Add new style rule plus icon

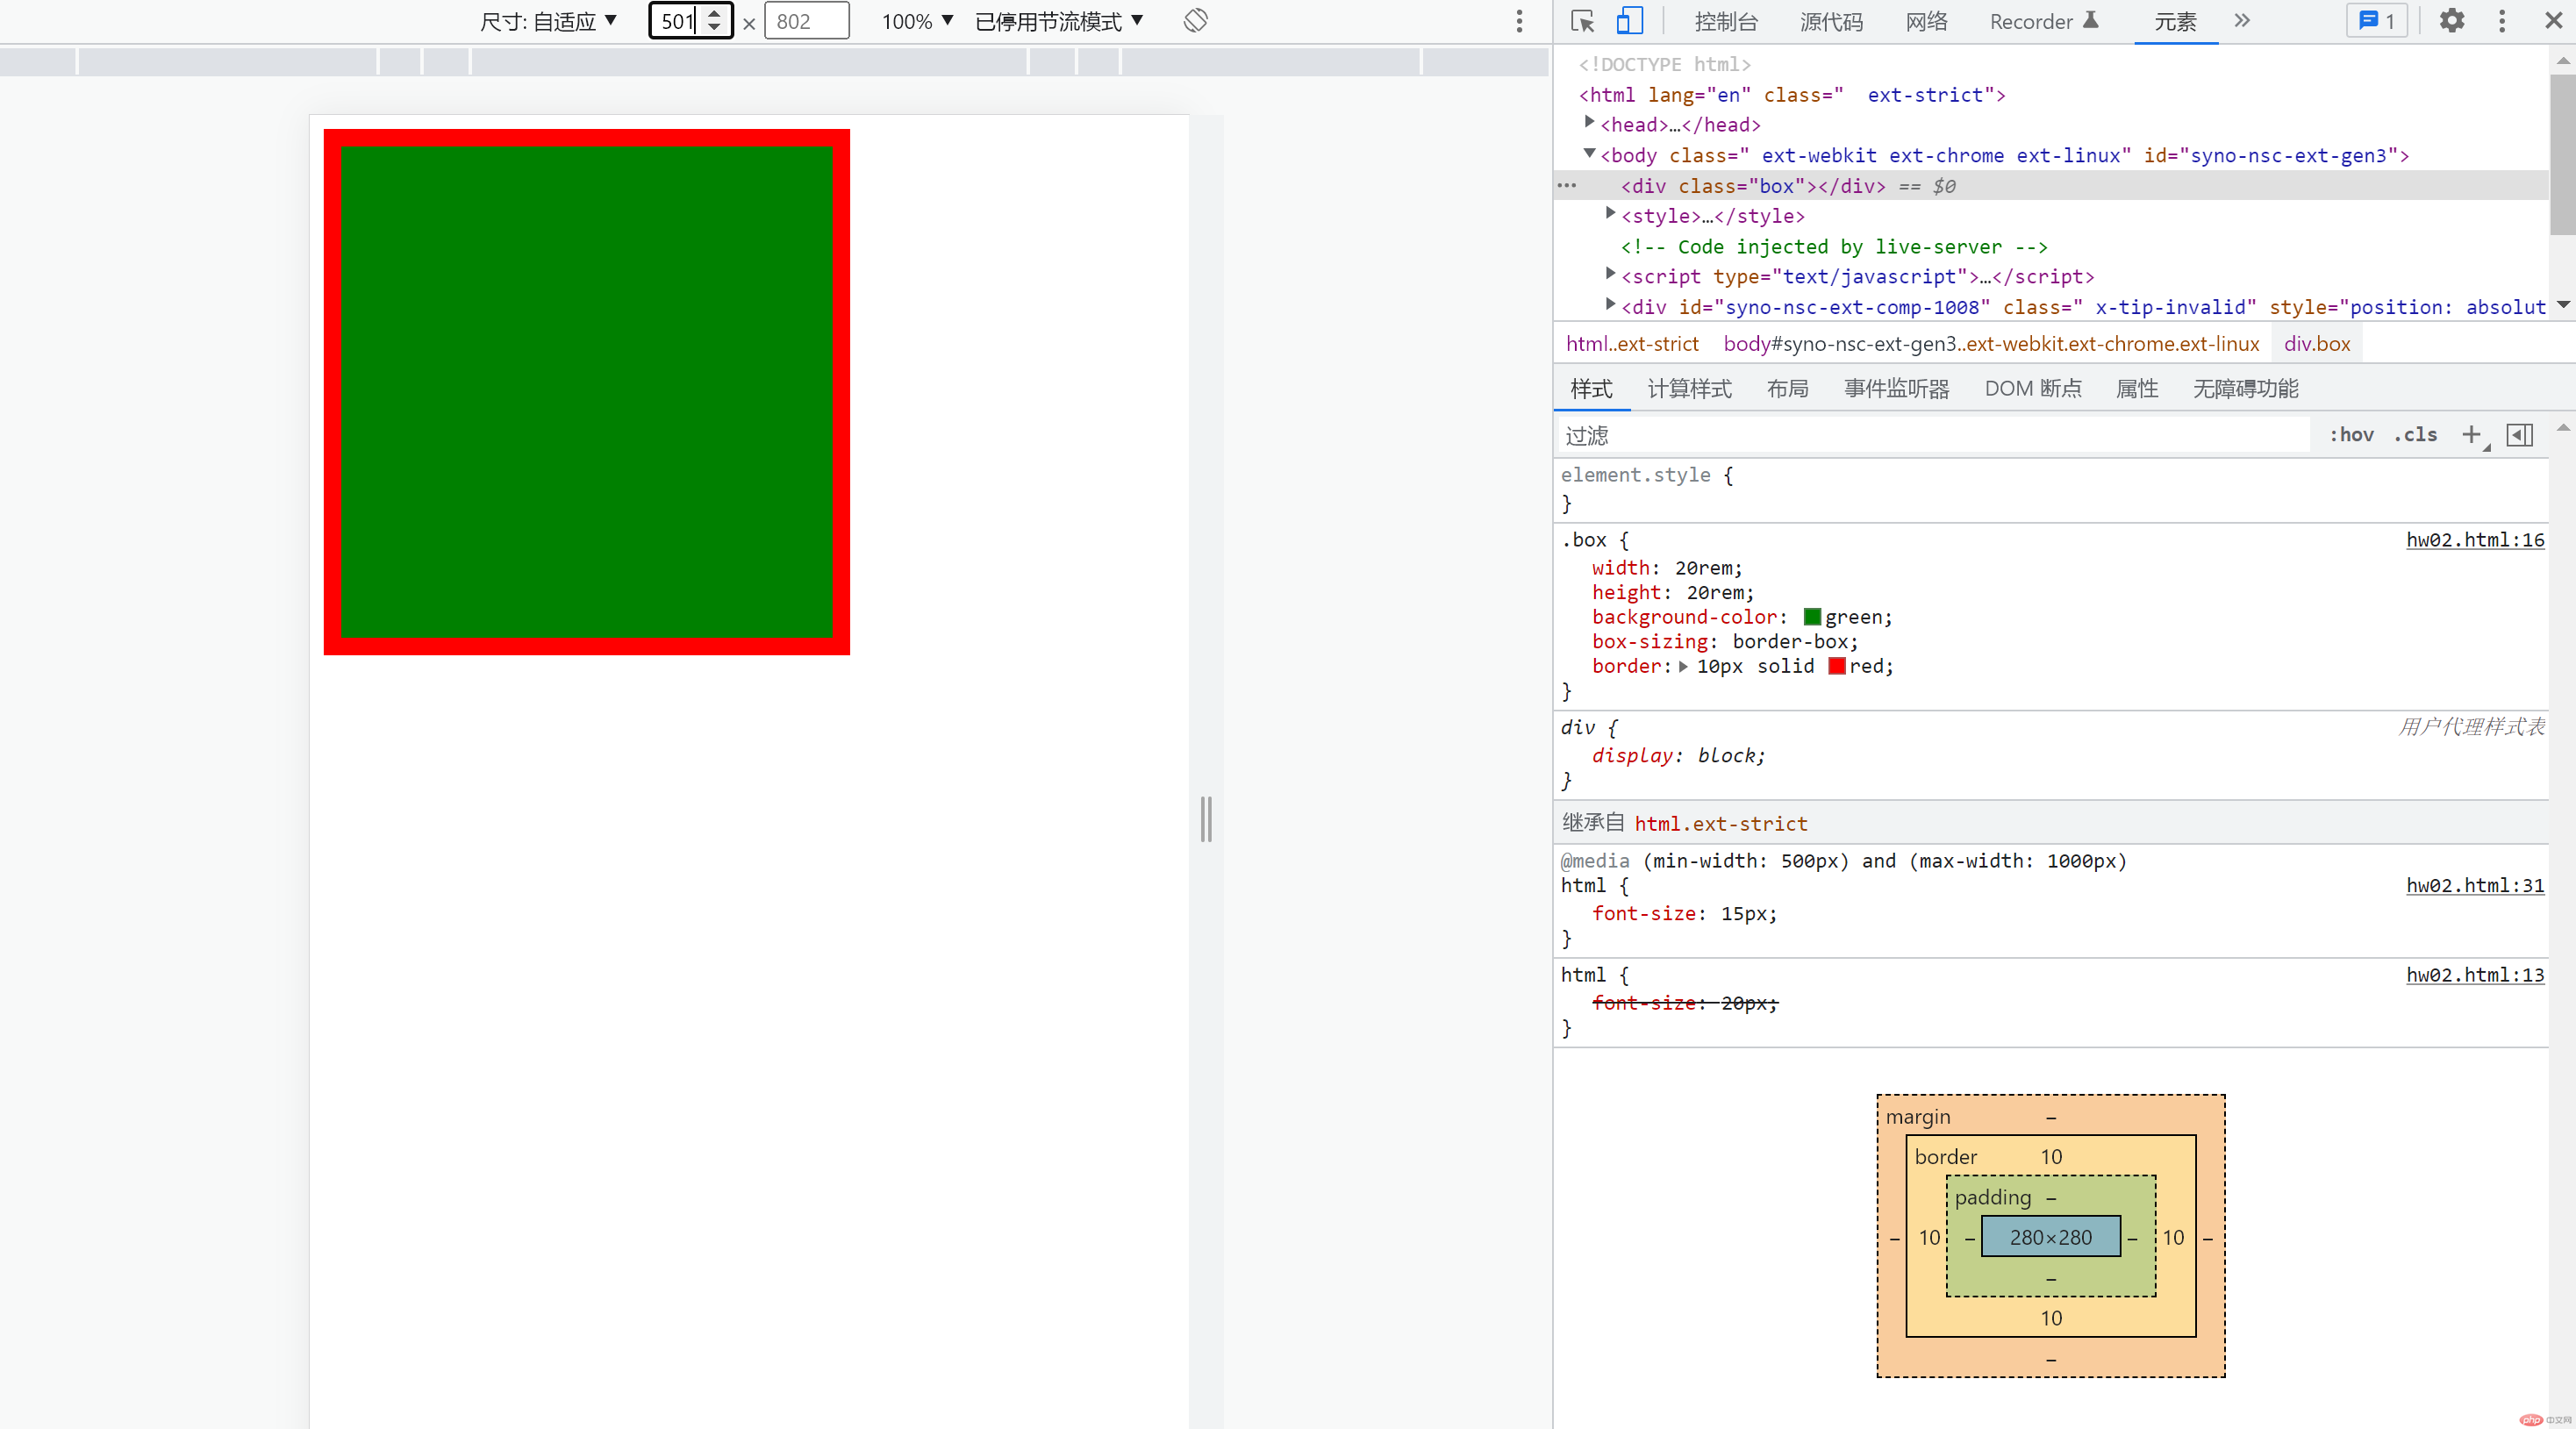(x=2472, y=435)
